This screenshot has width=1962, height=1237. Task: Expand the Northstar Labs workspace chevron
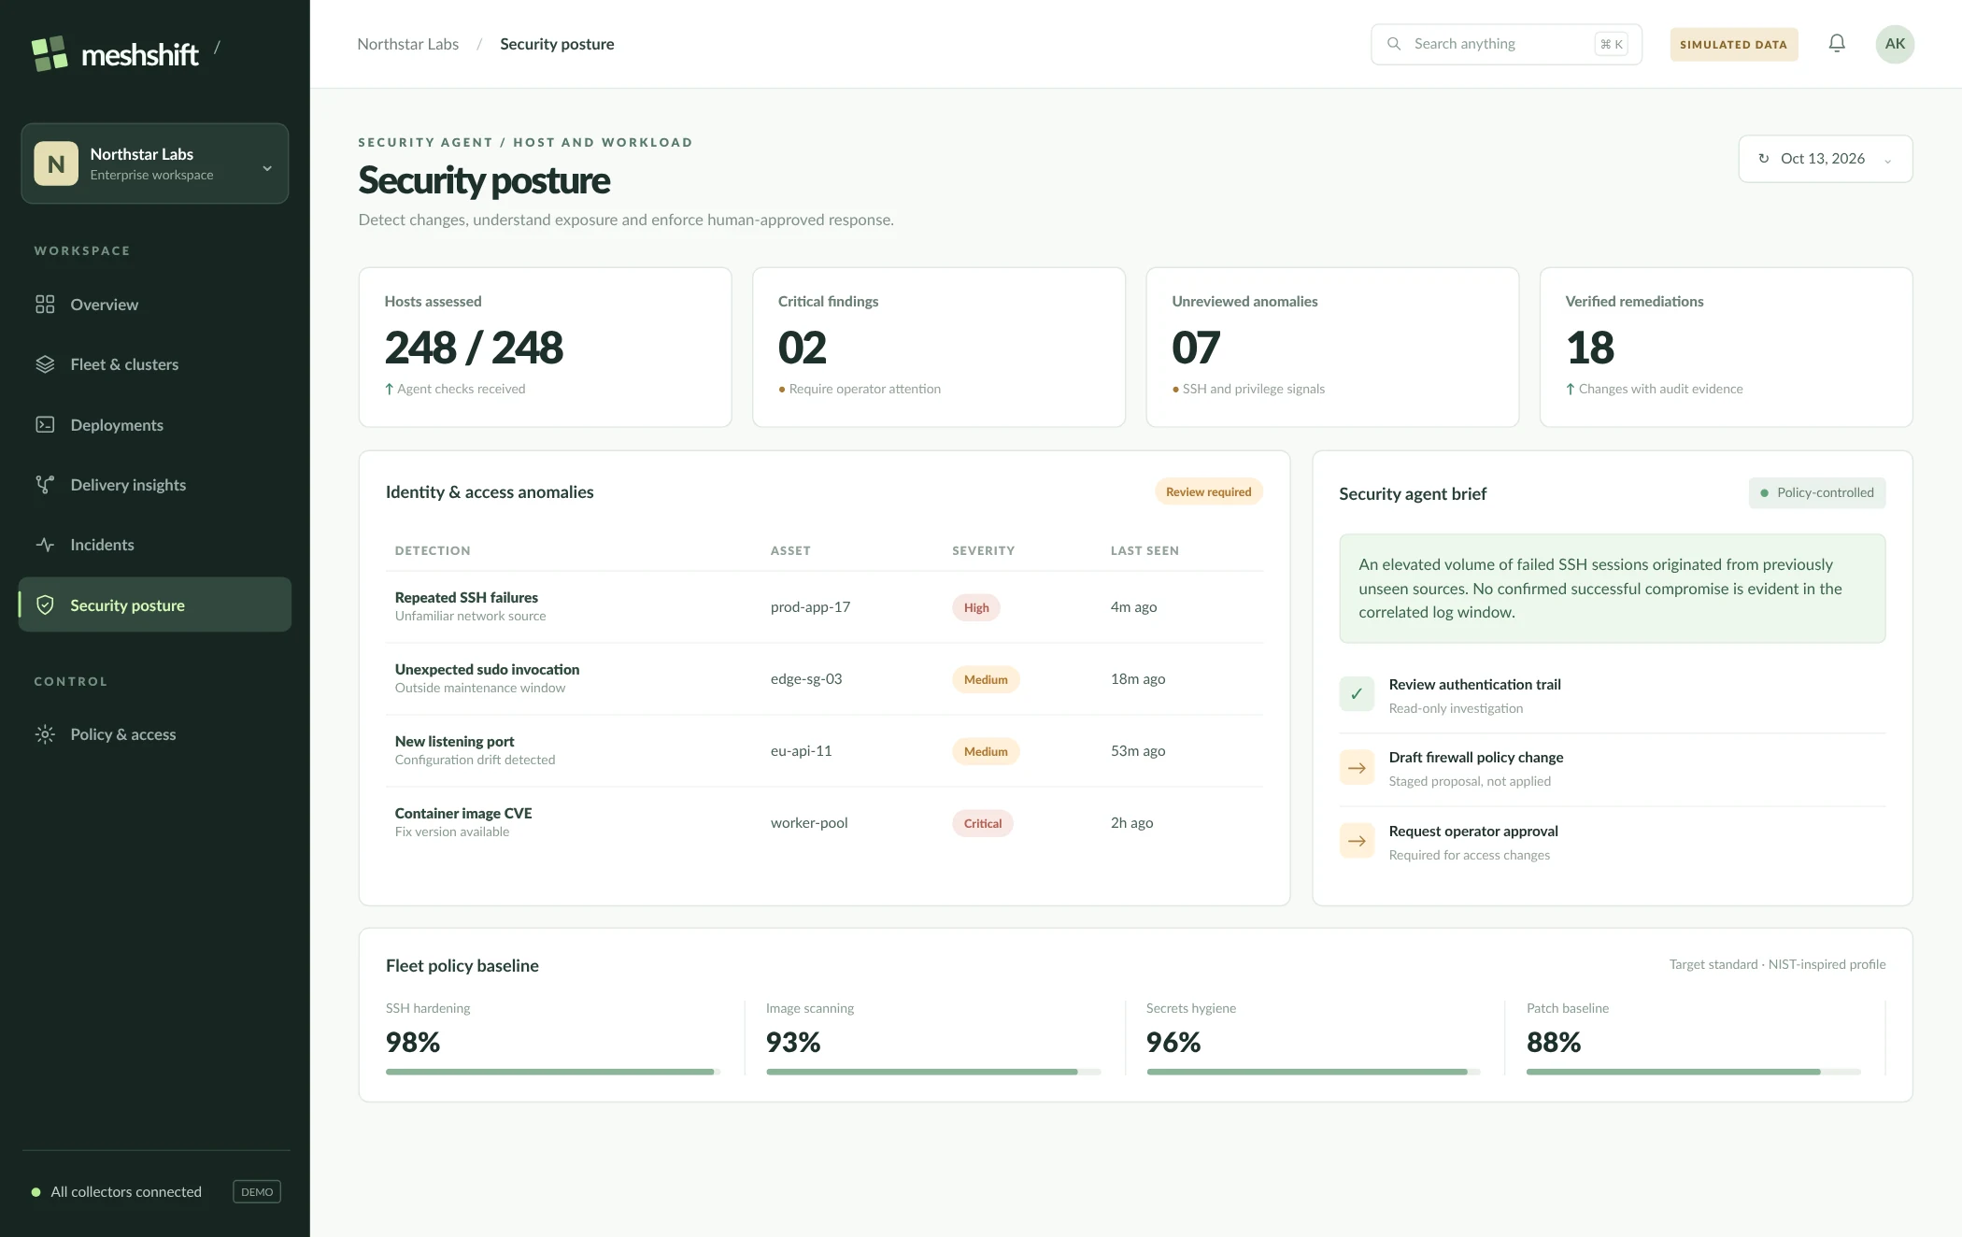pyautogui.click(x=267, y=168)
